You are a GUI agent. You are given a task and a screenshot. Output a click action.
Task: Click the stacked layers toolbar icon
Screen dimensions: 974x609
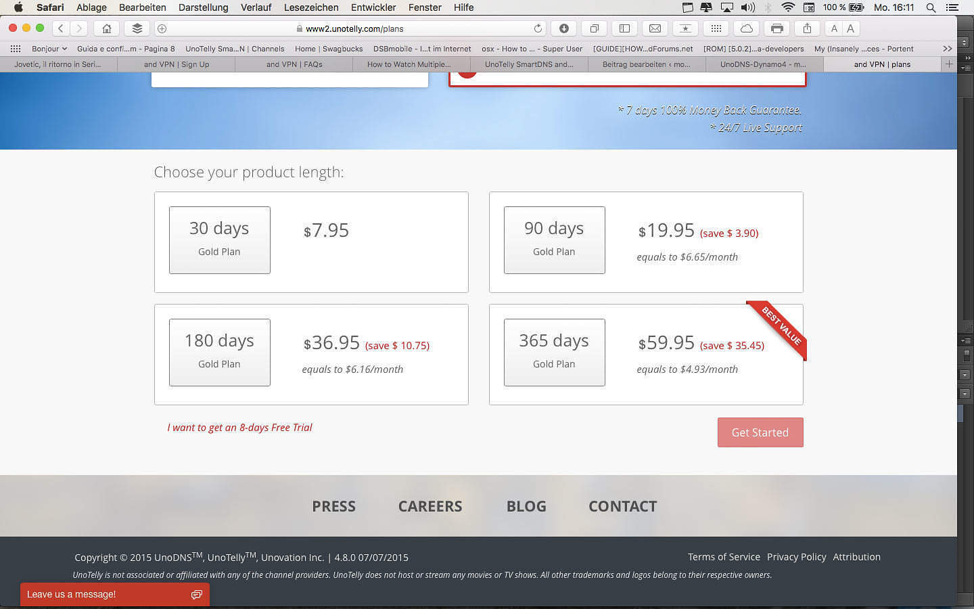tap(137, 28)
